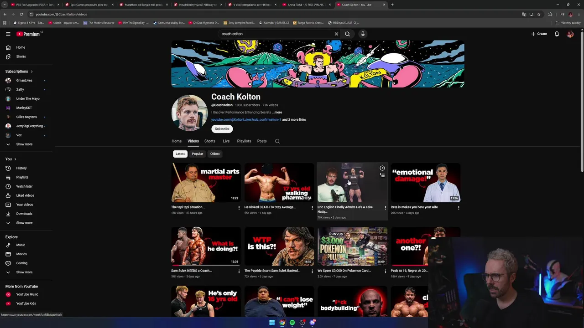Select the Popular filter chip
Screen dimensions: 584x328
tap(198, 154)
